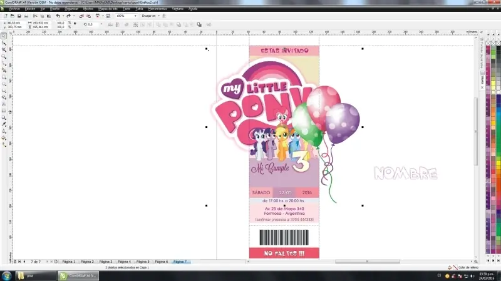Mirror selection horizontally via property bar

point(110,24)
